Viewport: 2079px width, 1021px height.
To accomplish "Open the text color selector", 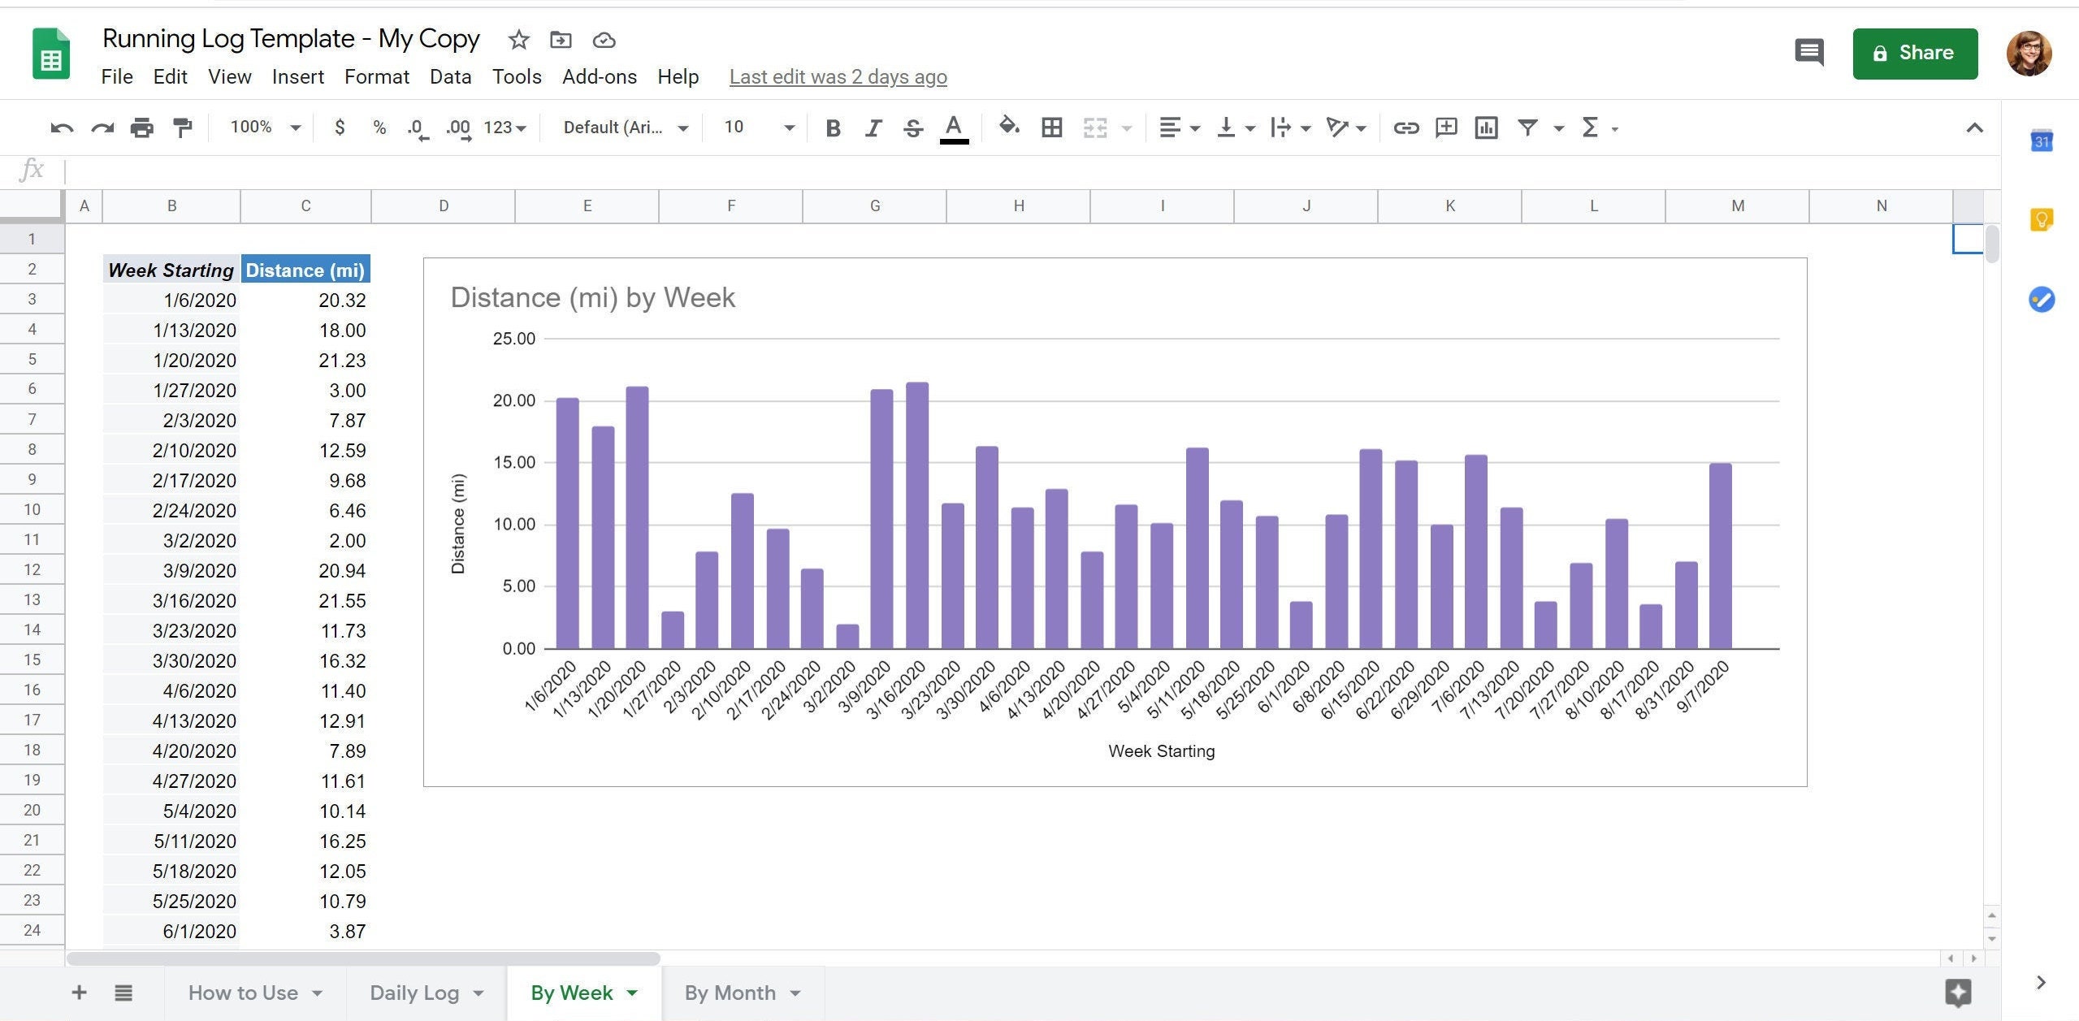I will [x=954, y=128].
